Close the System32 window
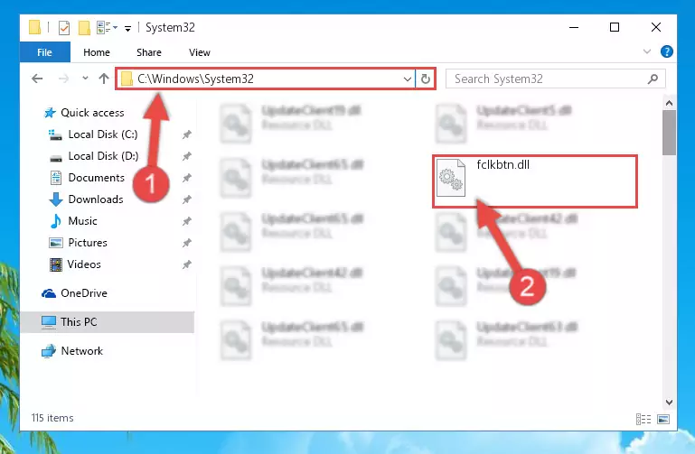 point(656,27)
